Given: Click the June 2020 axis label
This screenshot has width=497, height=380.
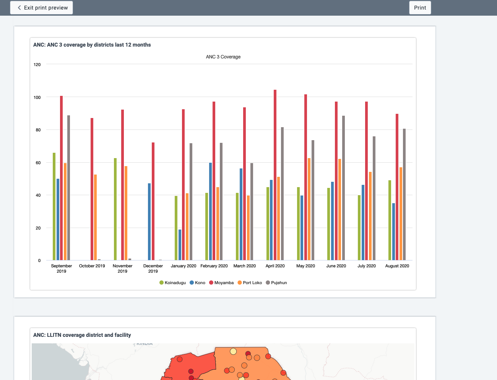Looking at the screenshot, I should click(x=336, y=266).
